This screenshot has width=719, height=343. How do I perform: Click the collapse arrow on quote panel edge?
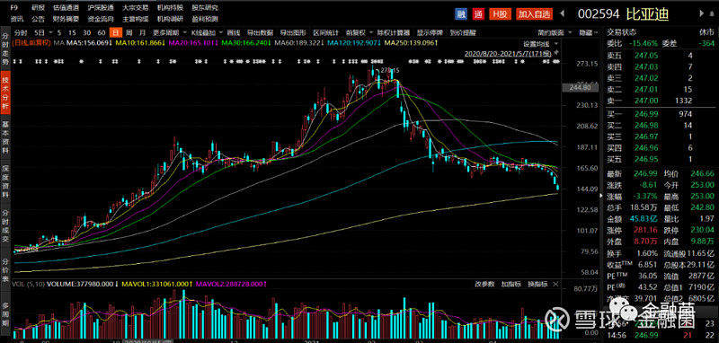coord(602,195)
